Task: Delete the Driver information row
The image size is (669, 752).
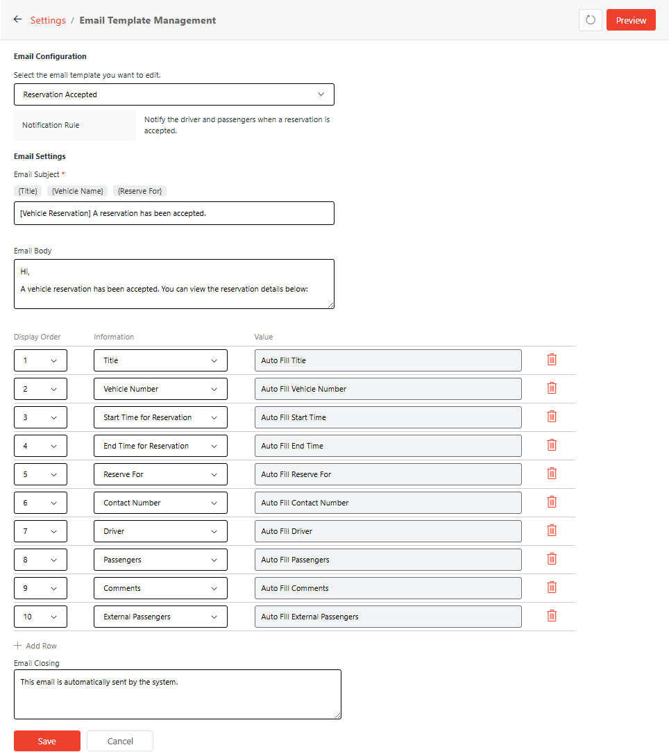Action: pos(552,530)
